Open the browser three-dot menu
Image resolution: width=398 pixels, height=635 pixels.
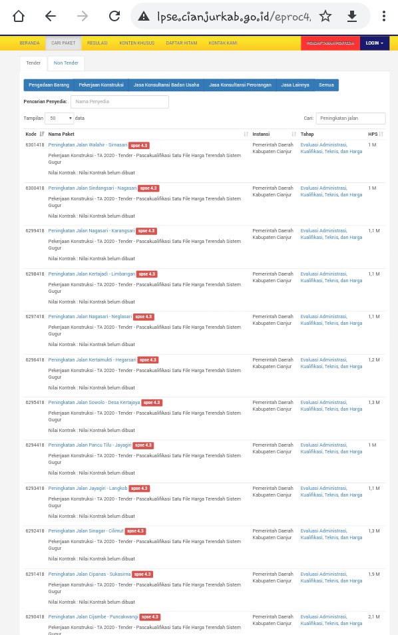pos(384,16)
